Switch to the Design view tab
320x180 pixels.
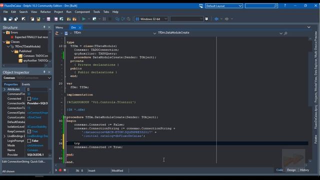coord(291,170)
